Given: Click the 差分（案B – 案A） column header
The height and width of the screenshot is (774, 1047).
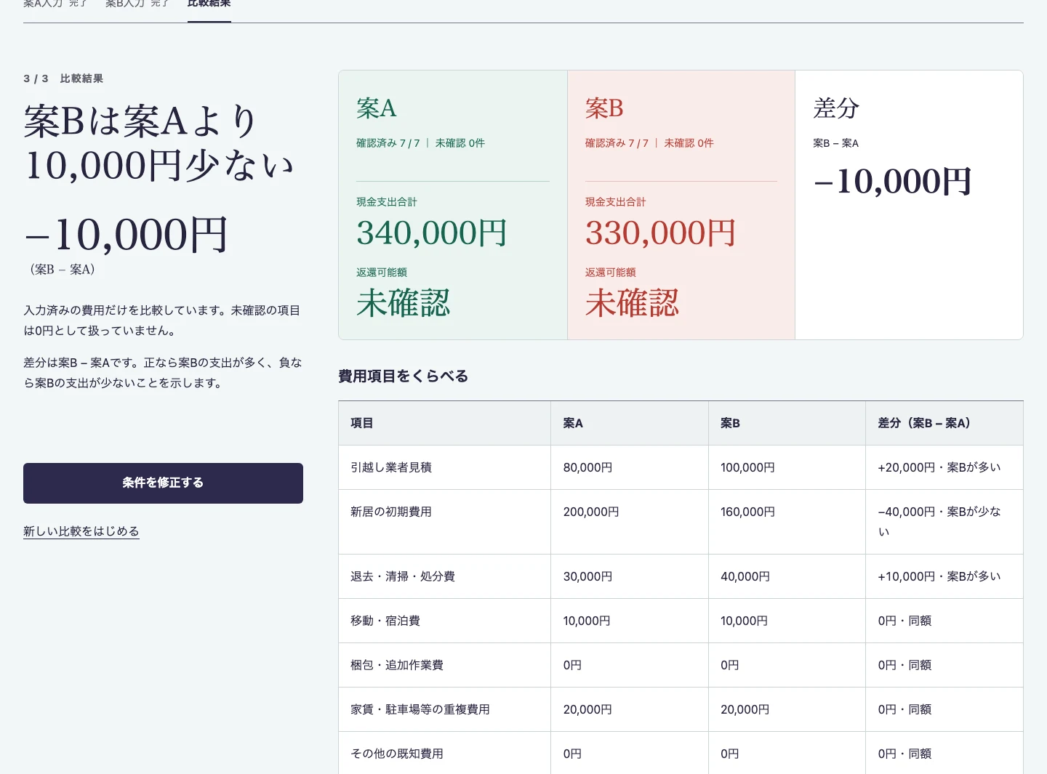Looking at the screenshot, I should 944,423.
